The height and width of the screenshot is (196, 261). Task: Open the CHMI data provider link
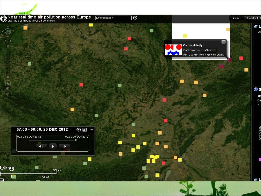tap(208, 50)
